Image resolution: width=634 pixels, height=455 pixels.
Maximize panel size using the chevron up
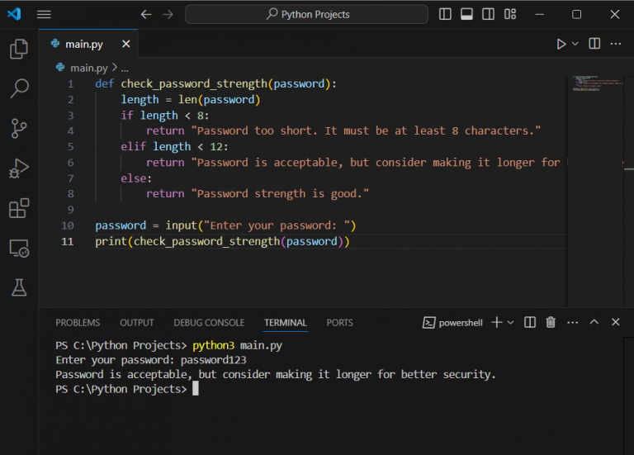[594, 322]
